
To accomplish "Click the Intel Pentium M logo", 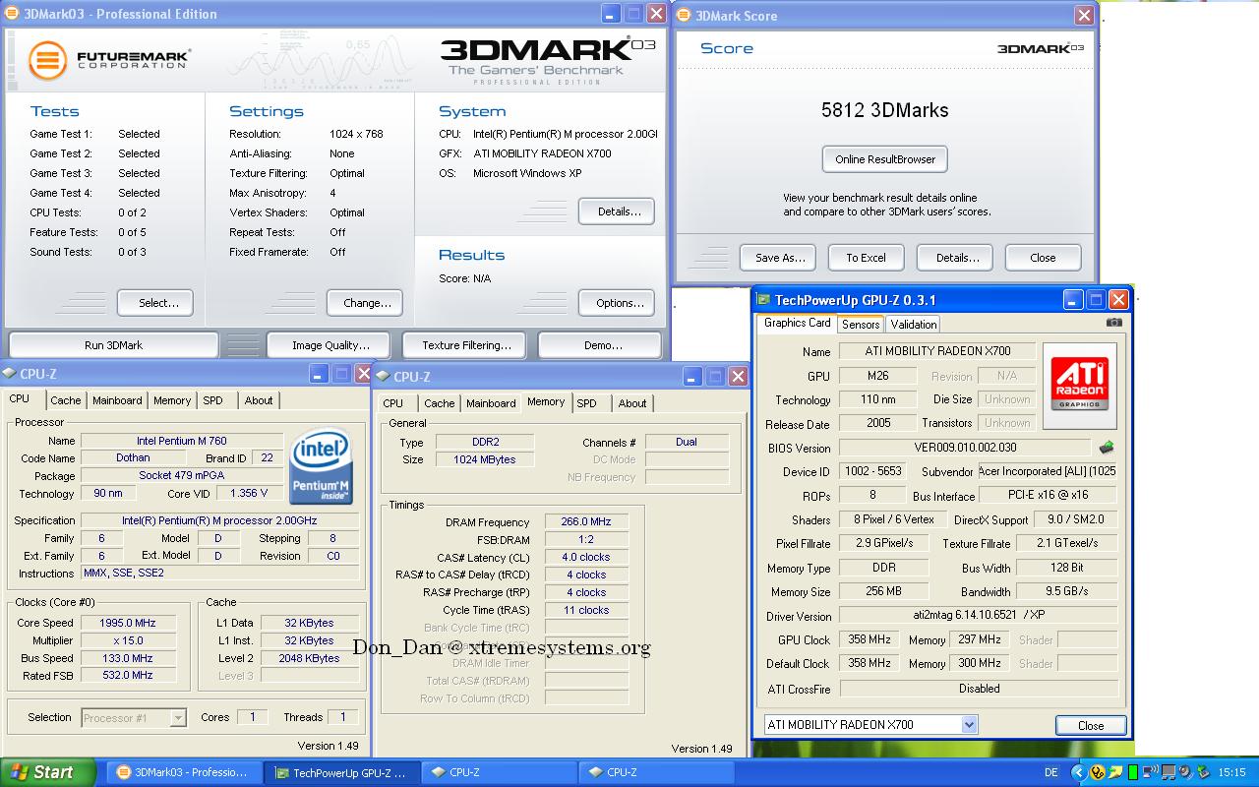I will (322, 465).
